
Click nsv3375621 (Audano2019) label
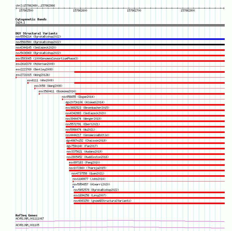84,151
